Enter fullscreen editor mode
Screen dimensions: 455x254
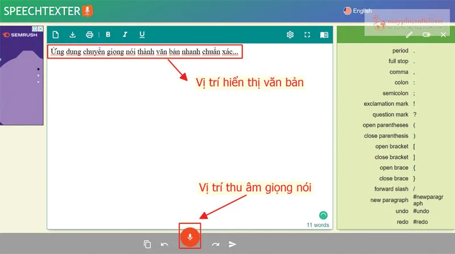coord(307,35)
